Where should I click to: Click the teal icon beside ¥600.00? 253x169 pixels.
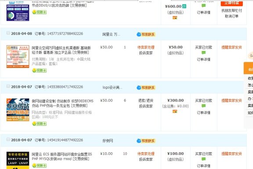[184, 6]
